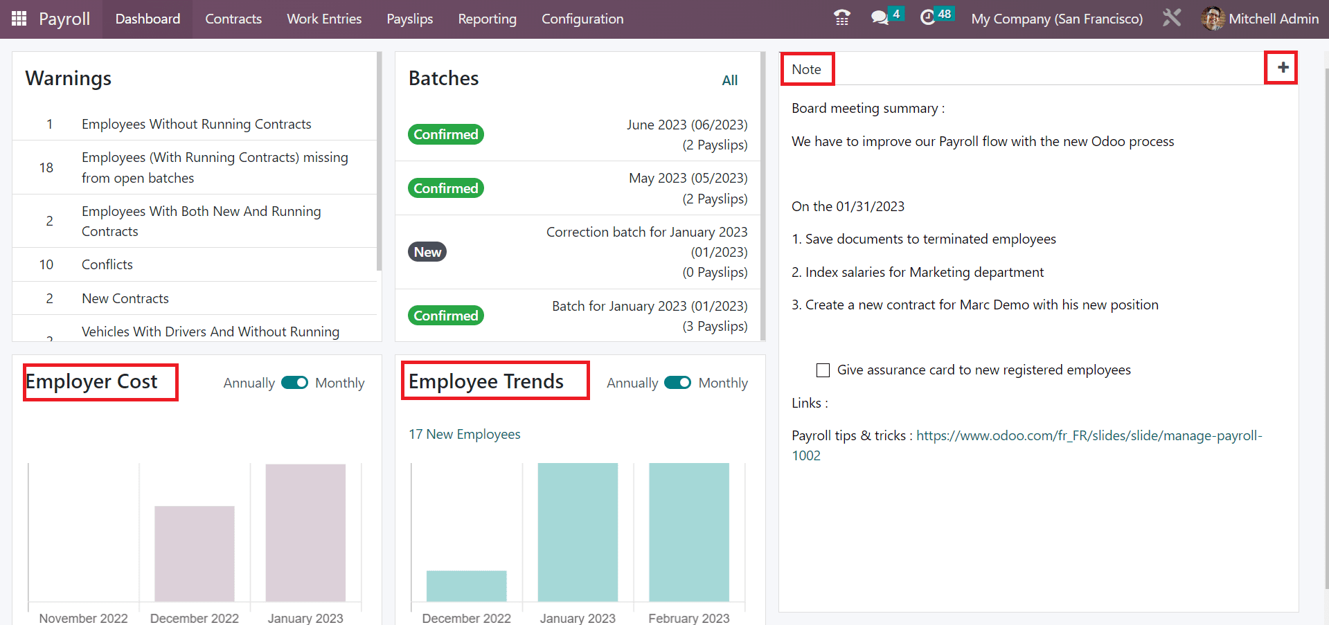
Task: Select the Note tab
Action: pos(806,69)
